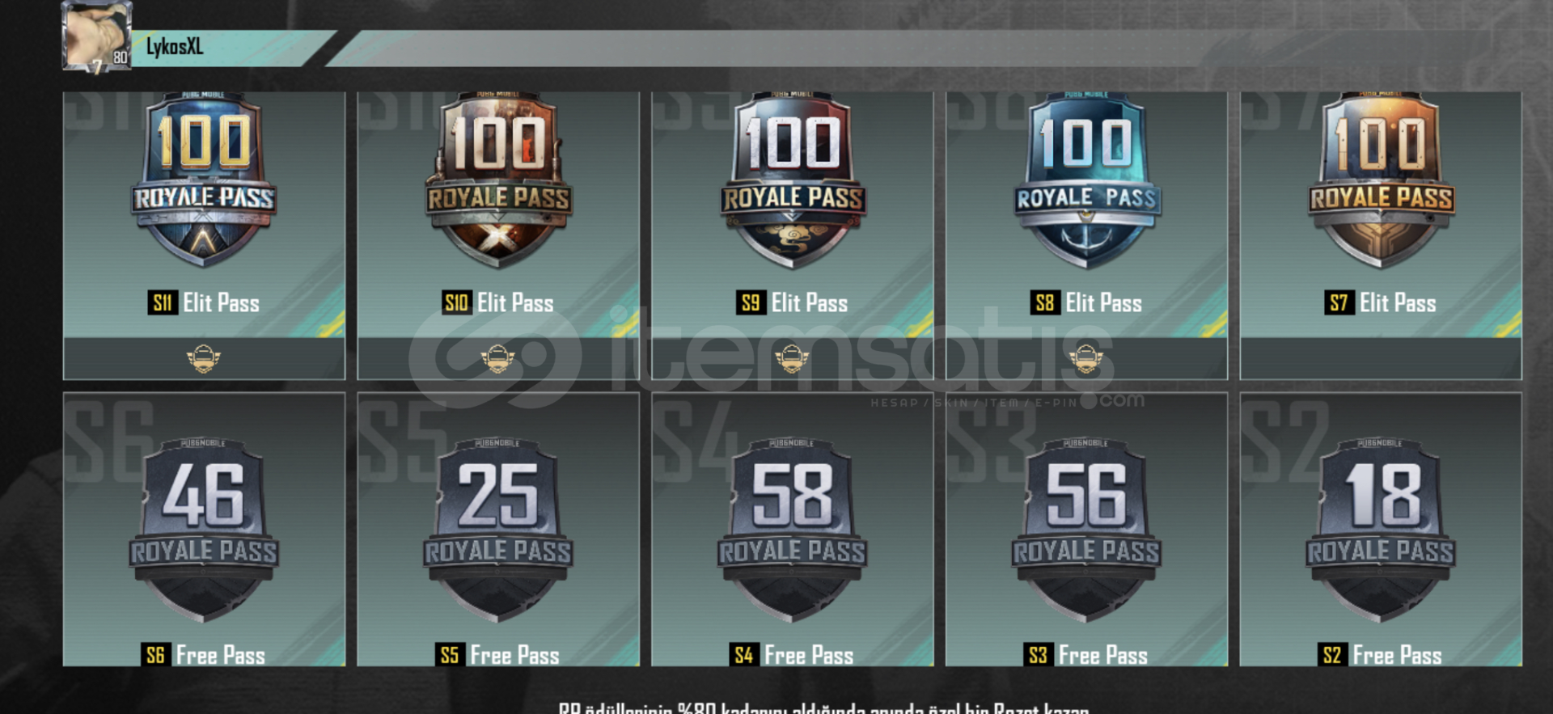Click helmet medal icon under S8 card
The height and width of the screenshot is (714, 1553).
tap(1086, 357)
